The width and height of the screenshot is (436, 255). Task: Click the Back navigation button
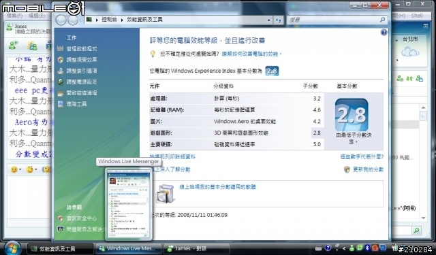pos(61,20)
